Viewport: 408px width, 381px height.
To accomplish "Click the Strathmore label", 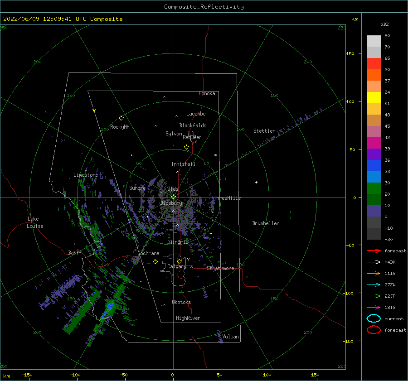I will pos(220,268).
